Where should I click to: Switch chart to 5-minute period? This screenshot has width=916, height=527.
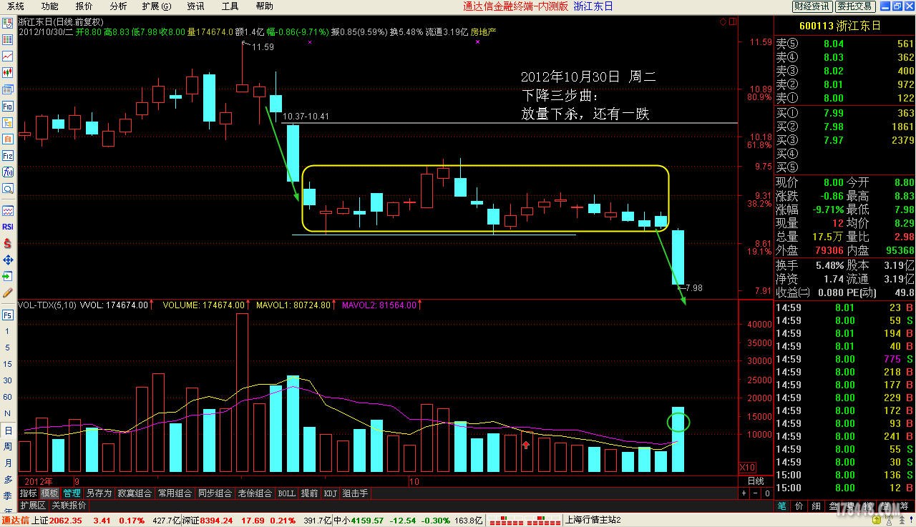pyautogui.click(x=8, y=348)
